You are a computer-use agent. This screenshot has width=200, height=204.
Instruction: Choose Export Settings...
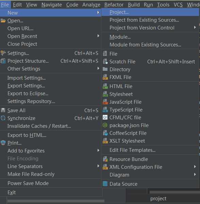click(x=50, y=86)
